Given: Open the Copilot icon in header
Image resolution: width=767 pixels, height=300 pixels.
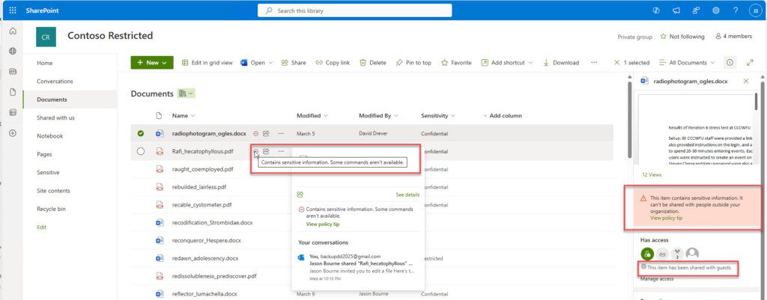Looking at the screenshot, I should (x=656, y=10).
